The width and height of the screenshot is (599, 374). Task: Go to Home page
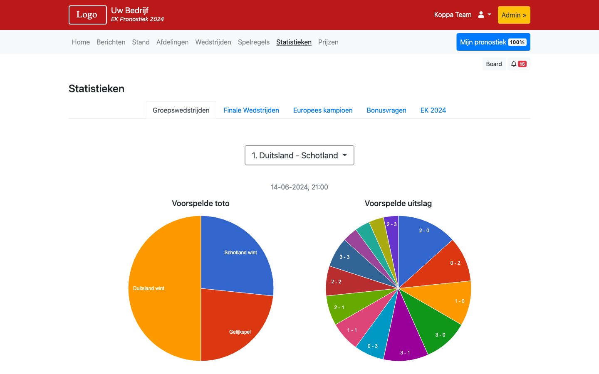pyautogui.click(x=81, y=42)
